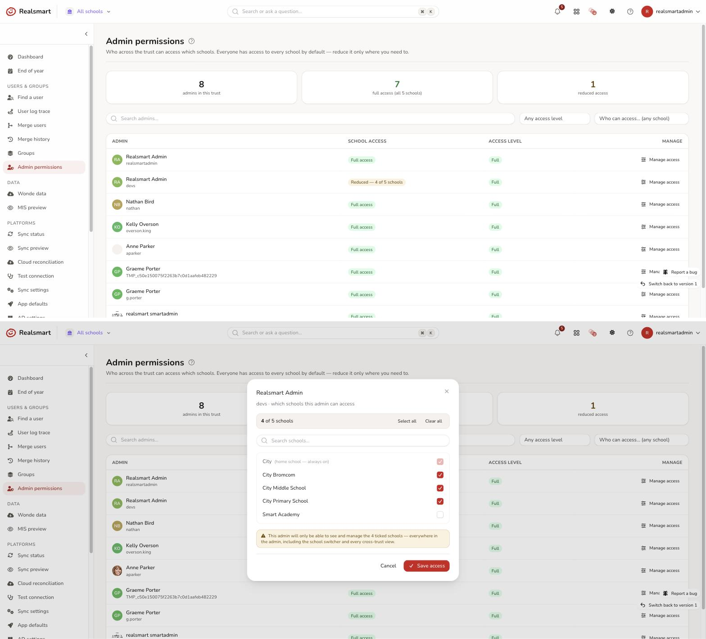Open Any access level filter, undimmed page
Screen dimensions: 706x639
coord(554,119)
